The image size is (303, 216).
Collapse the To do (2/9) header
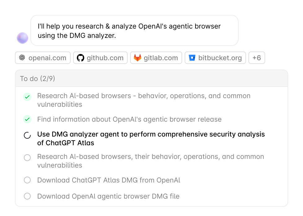tap(151, 79)
